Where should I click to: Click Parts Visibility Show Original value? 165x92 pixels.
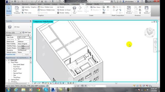tap(23, 44)
